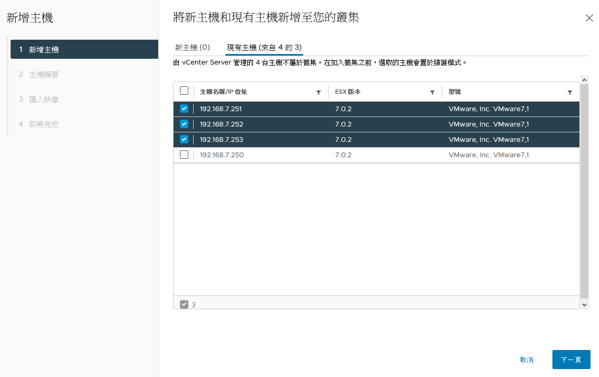The image size is (599, 377).
Task: Switch to the 新主機 (0) tab
Action: pyautogui.click(x=192, y=48)
